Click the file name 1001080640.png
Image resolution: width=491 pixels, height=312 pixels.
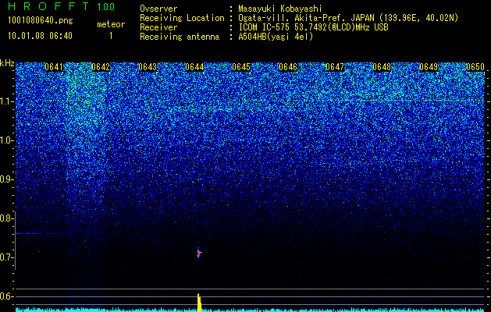40,21
